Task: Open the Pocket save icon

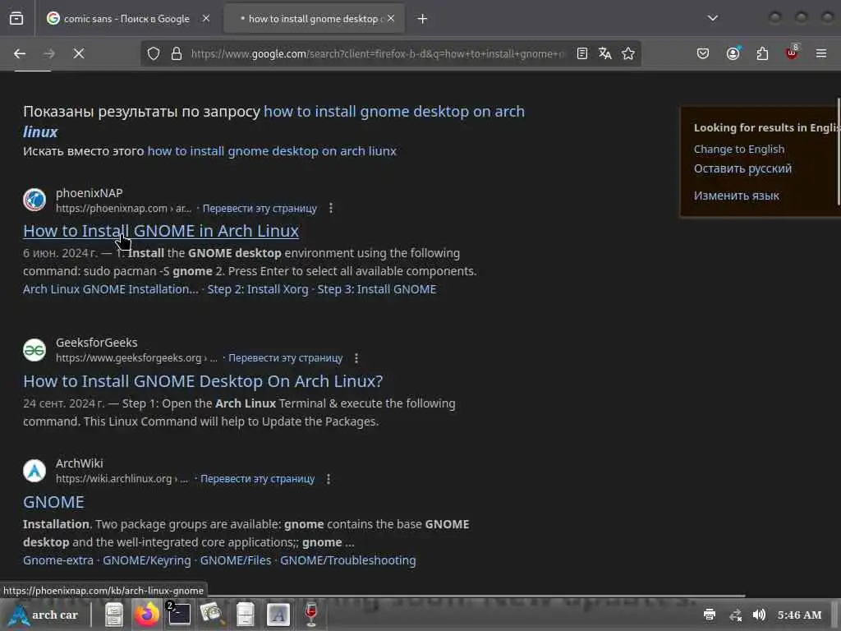Action: [703, 53]
